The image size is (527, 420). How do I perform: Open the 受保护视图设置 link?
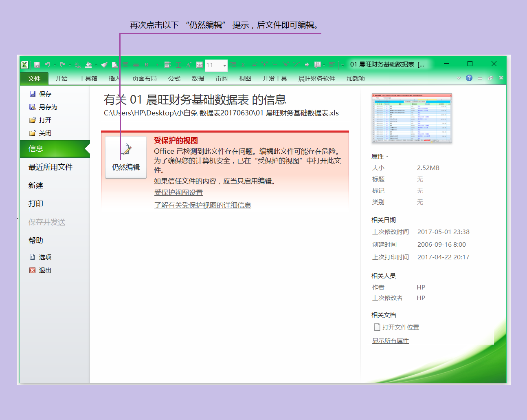178,192
